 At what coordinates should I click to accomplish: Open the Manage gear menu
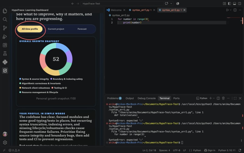[5, 142]
